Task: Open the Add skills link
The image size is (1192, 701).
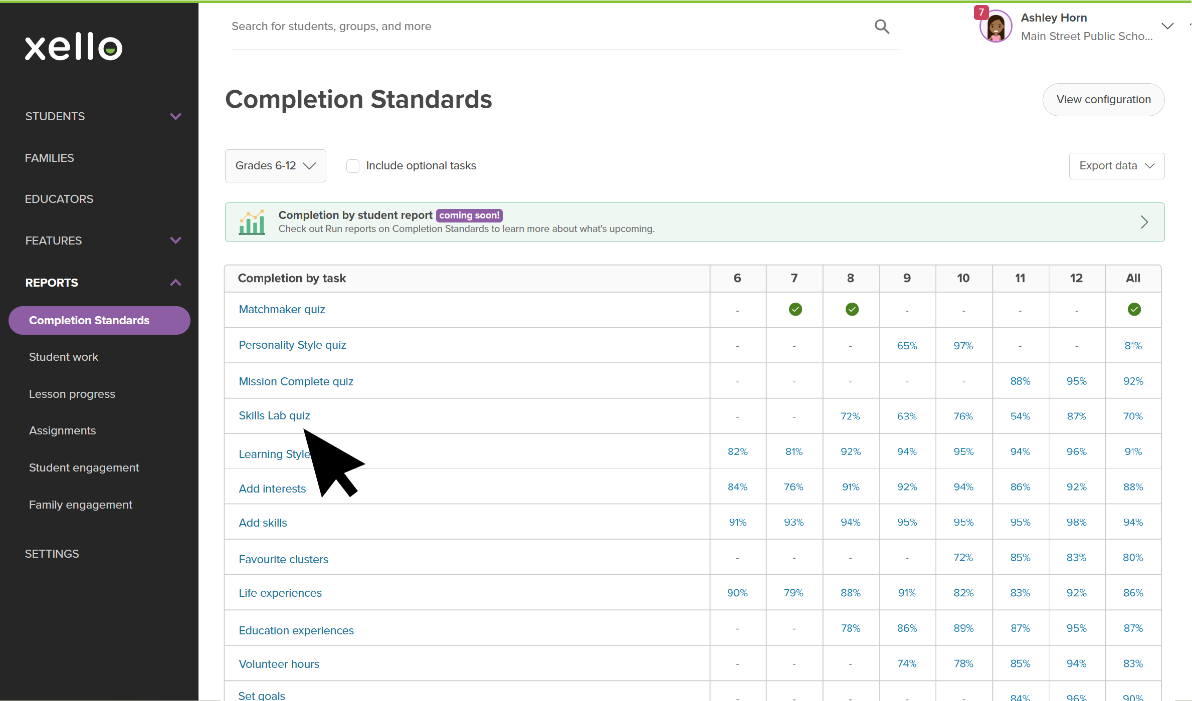Action: (x=263, y=523)
